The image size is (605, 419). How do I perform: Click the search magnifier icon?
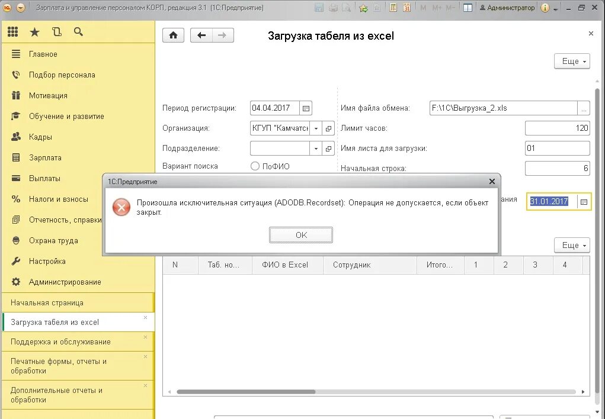[x=78, y=32]
